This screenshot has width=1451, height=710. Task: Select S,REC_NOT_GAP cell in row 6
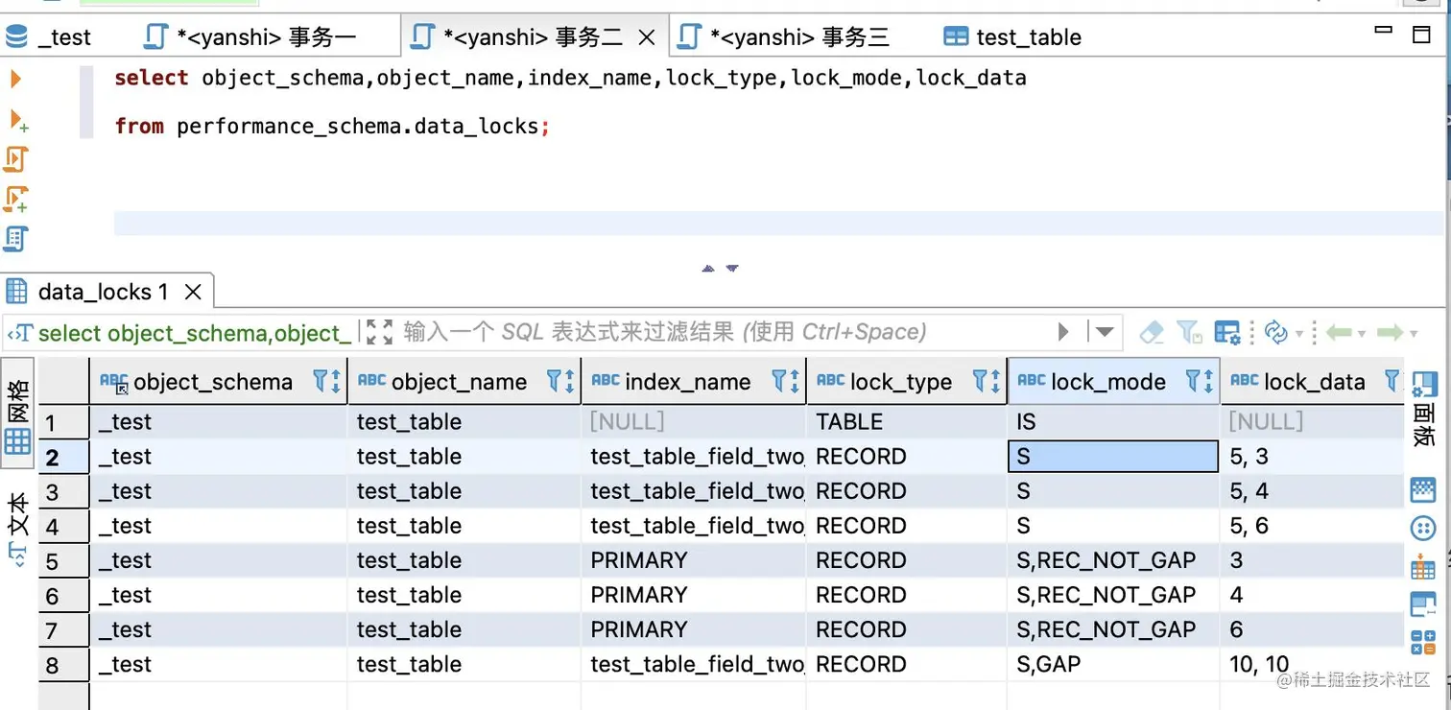[x=1114, y=595]
